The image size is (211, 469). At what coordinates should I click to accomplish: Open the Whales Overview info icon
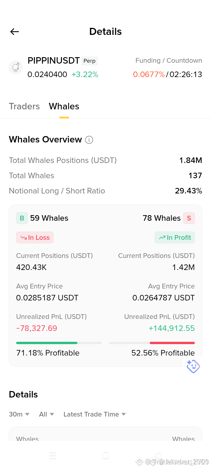(89, 140)
